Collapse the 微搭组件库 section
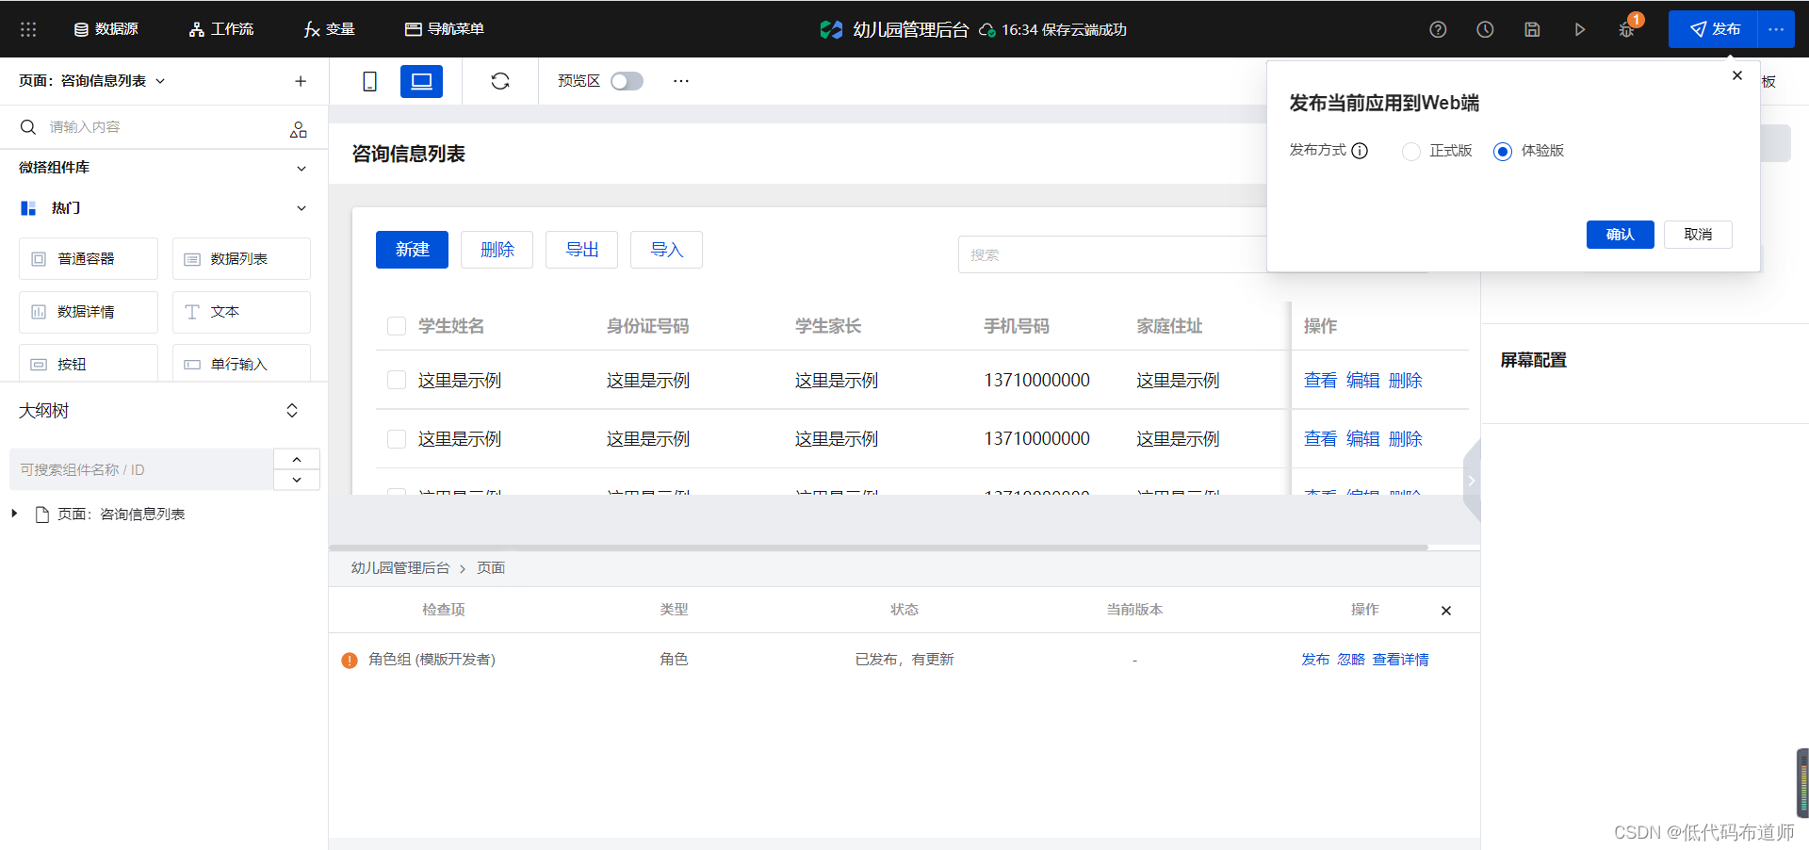1809x850 pixels. click(301, 168)
